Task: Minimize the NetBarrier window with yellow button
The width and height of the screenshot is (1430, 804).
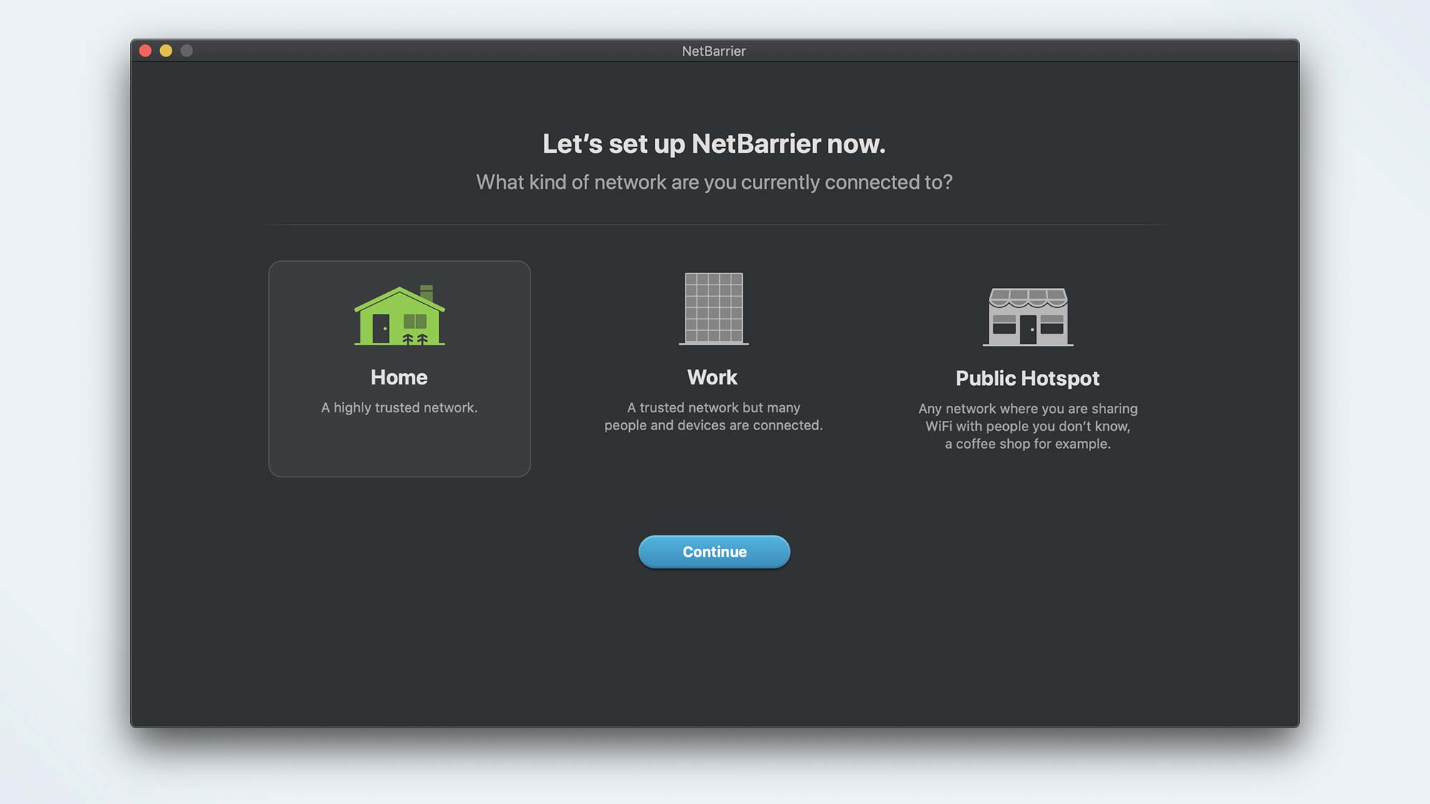Action: (166, 51)
